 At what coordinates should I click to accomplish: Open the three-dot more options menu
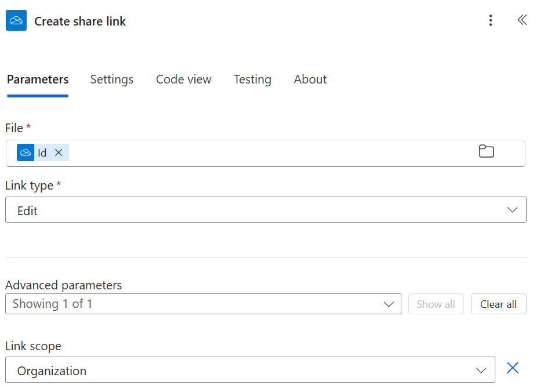pyautogui.click(x=491, y=21)
